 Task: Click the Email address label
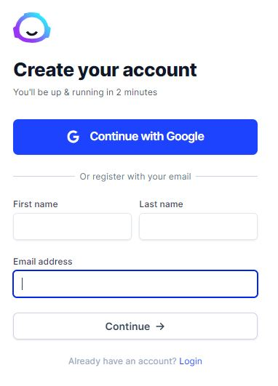(x=43, y=262)
